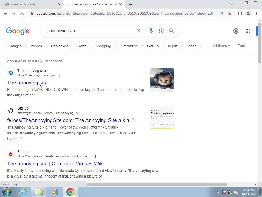The width and height of the screenshot is (262, 197).
Task: Open the taskbar clock showing 1:24 PM
Action: [x=249, y=192]
